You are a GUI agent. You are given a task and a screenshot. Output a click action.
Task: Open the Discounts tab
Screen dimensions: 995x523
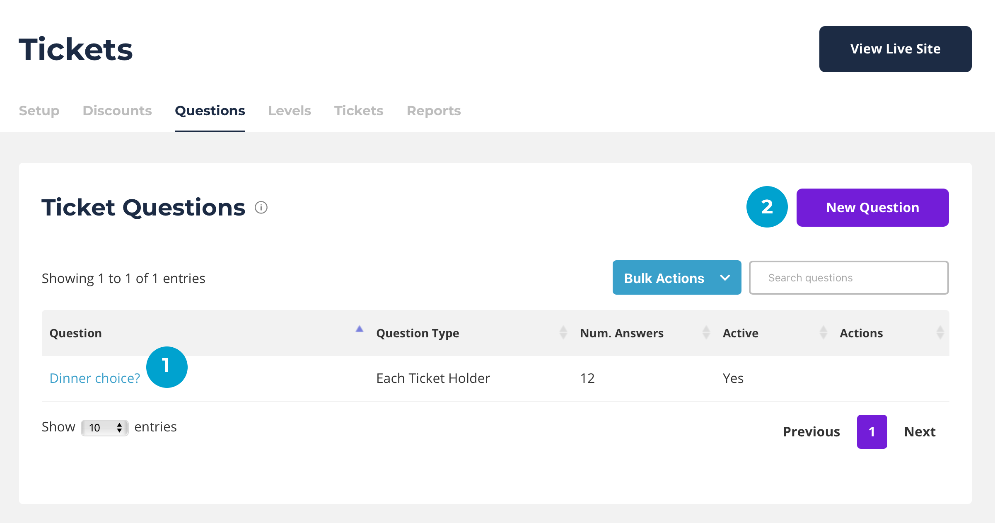click(x=117, y=111)
